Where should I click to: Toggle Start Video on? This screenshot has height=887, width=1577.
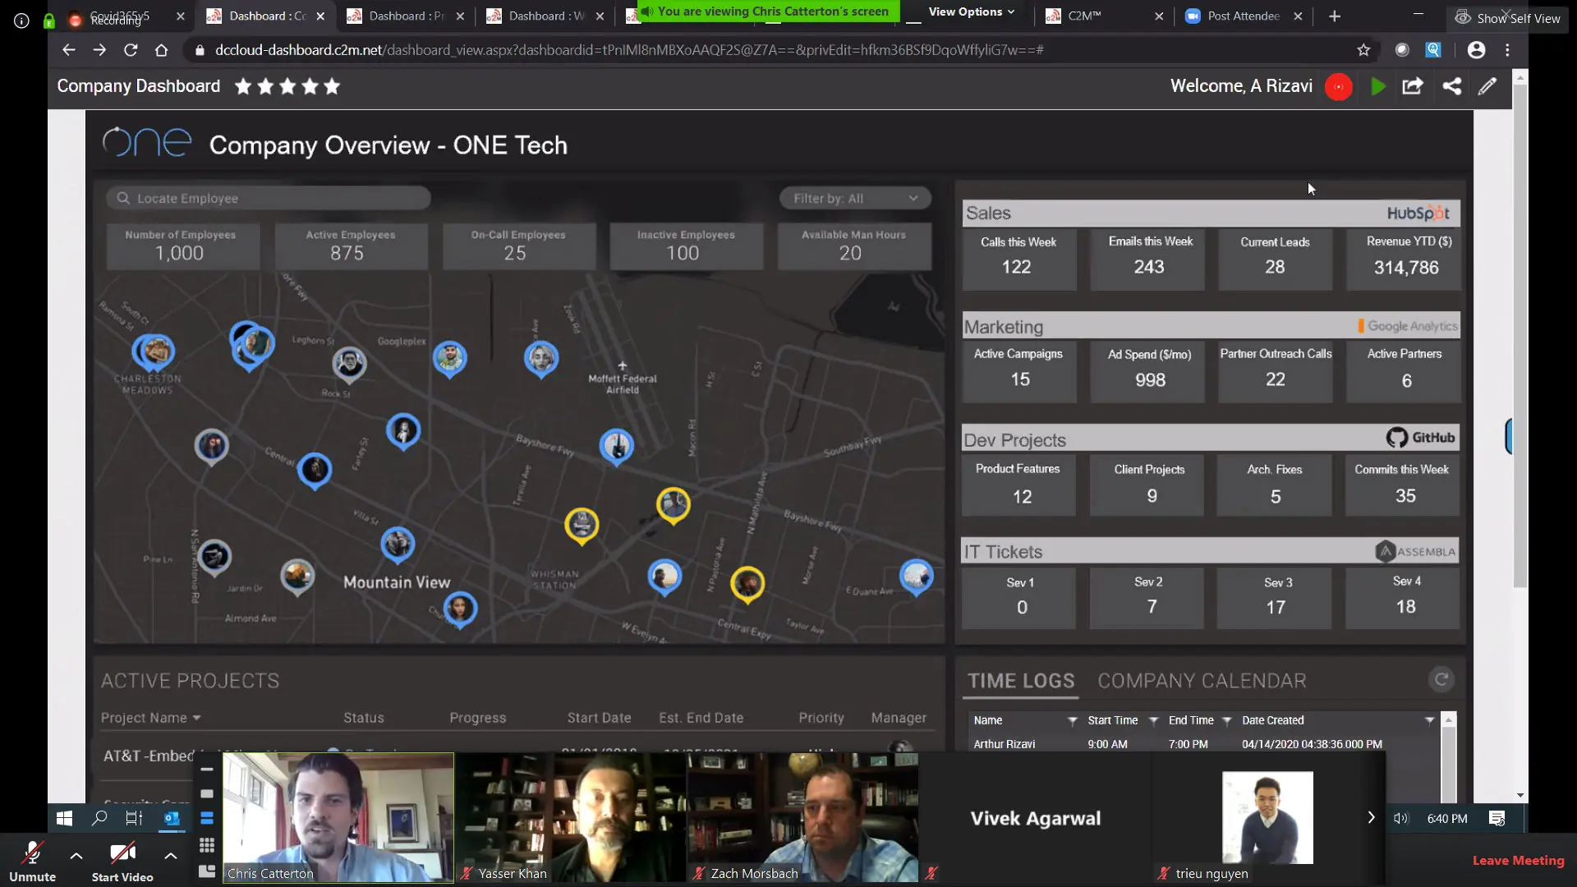click(122, 860)
